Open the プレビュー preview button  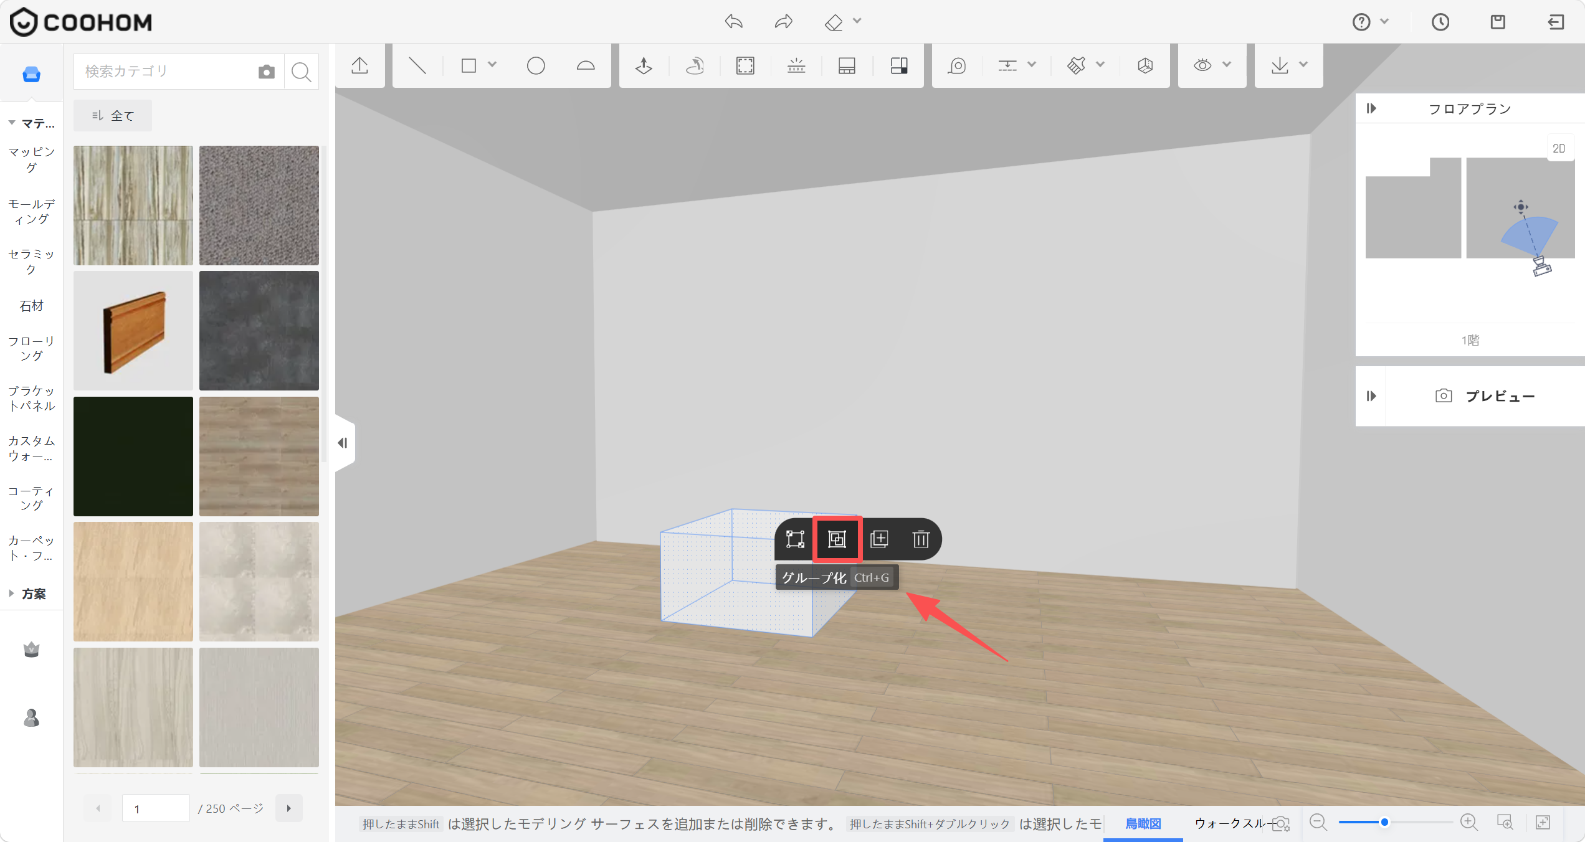click(x=1485, y=396)
